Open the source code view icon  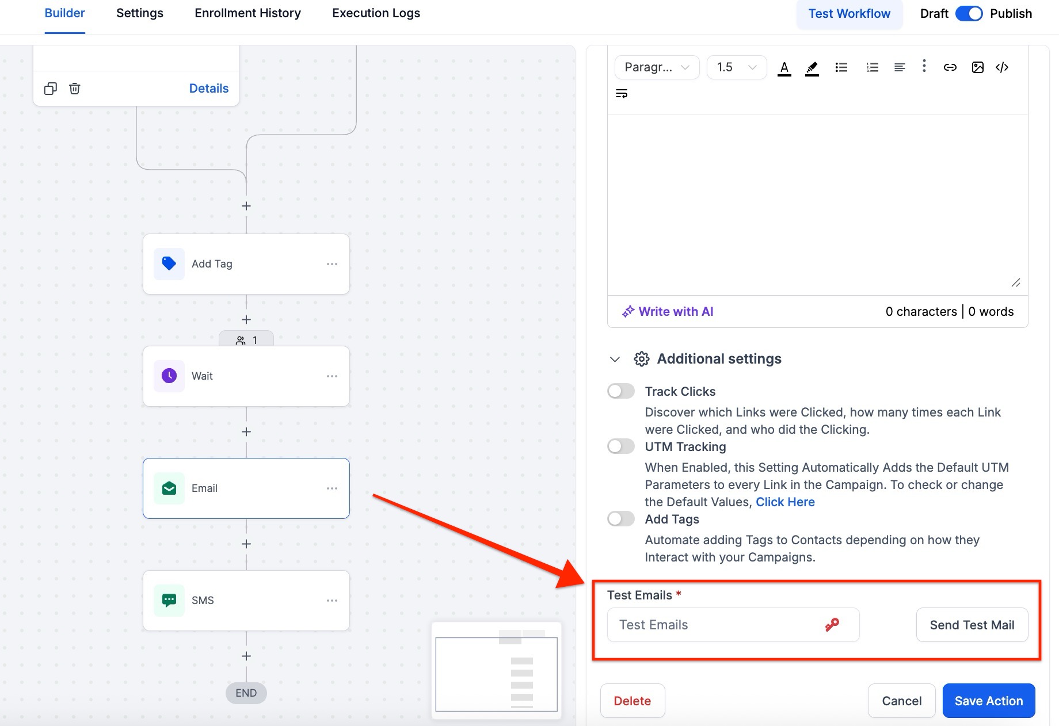(x=1002, y=67)
